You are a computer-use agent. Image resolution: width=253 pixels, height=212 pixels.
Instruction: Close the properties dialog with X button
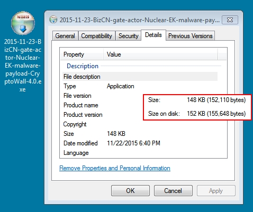pos(230,20)
